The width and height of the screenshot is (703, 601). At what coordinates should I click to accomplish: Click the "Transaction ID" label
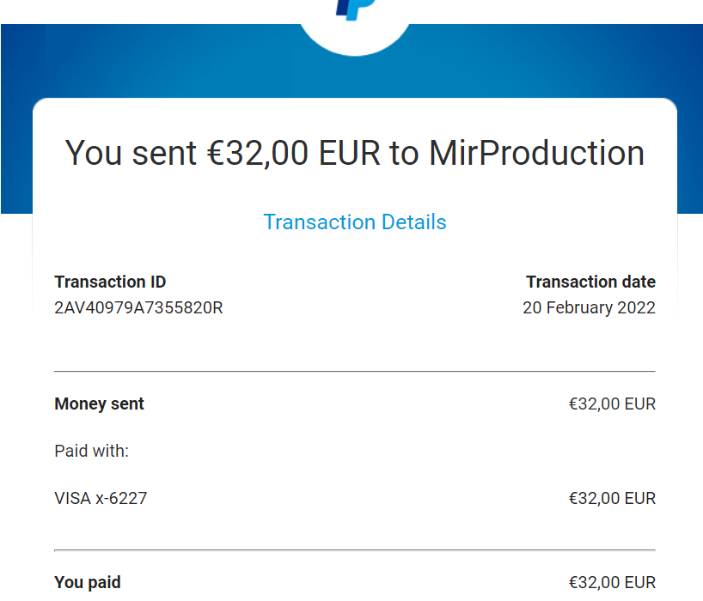point(110,282)
